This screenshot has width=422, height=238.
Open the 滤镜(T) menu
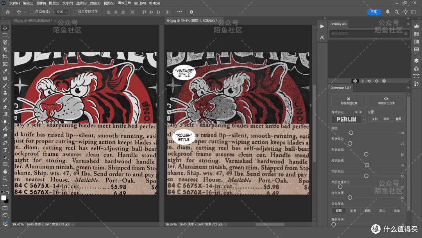(95, 3)
